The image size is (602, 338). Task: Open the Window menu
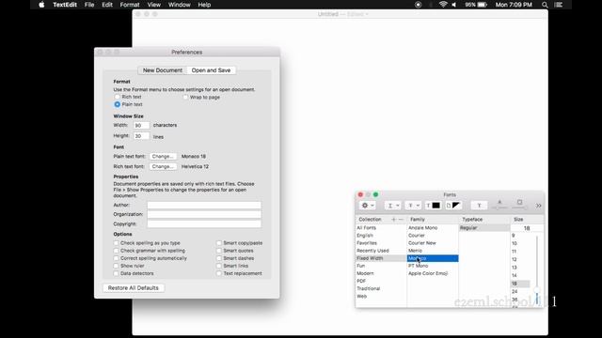180,5
